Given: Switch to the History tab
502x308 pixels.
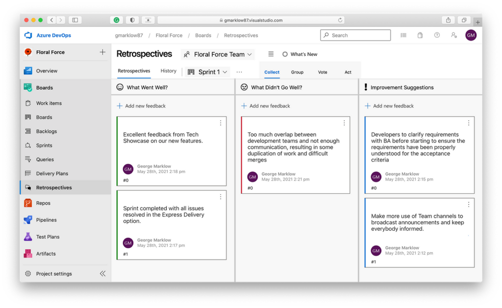Looking at the screenshot, I should (168, 71).
